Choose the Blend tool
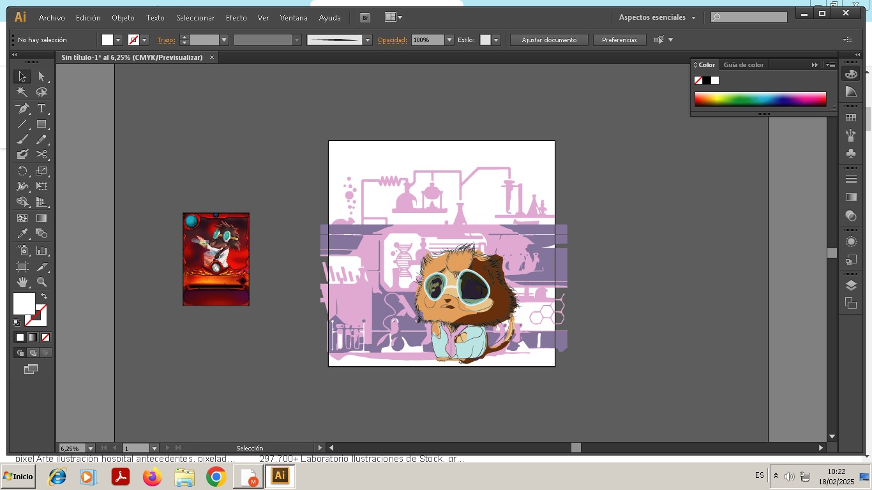872x490 pixels. [41, 234]
